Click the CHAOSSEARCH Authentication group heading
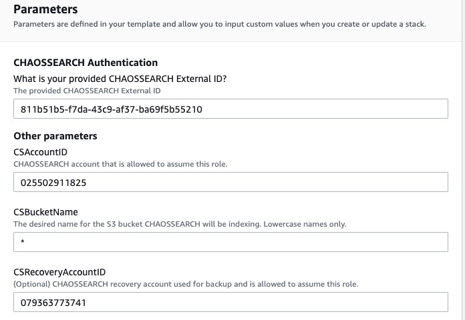This screenshot has height=320, width=465. [86, 63]
